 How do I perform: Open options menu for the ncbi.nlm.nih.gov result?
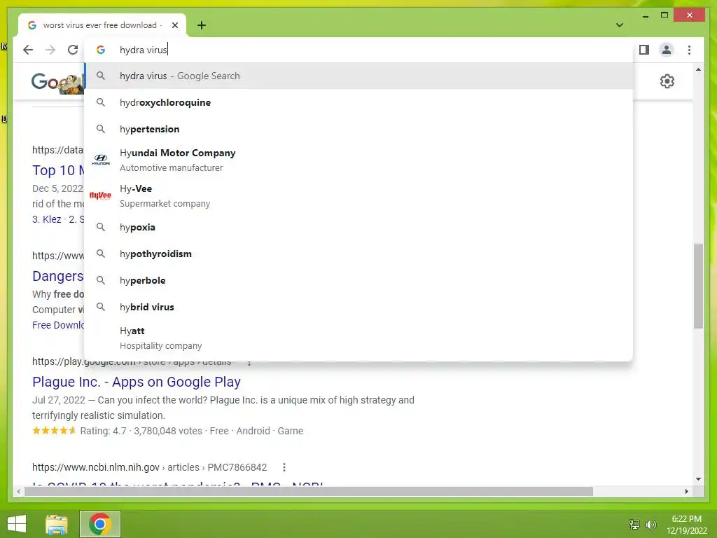pyautogui.click(x=284, y=467)
